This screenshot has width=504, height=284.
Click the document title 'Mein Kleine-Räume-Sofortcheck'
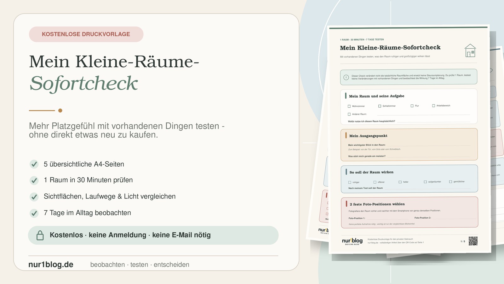point(390,48)
